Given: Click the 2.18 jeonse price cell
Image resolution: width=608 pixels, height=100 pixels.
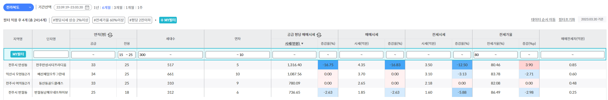Looking at the screenshot, I should (x=428, y=83).
